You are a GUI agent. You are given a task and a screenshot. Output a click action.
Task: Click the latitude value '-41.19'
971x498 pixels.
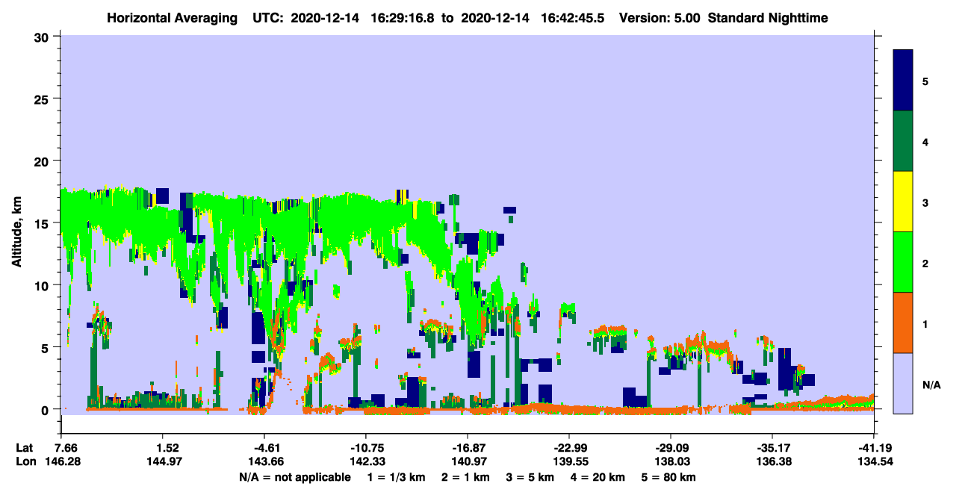click(x=875, y=448)
